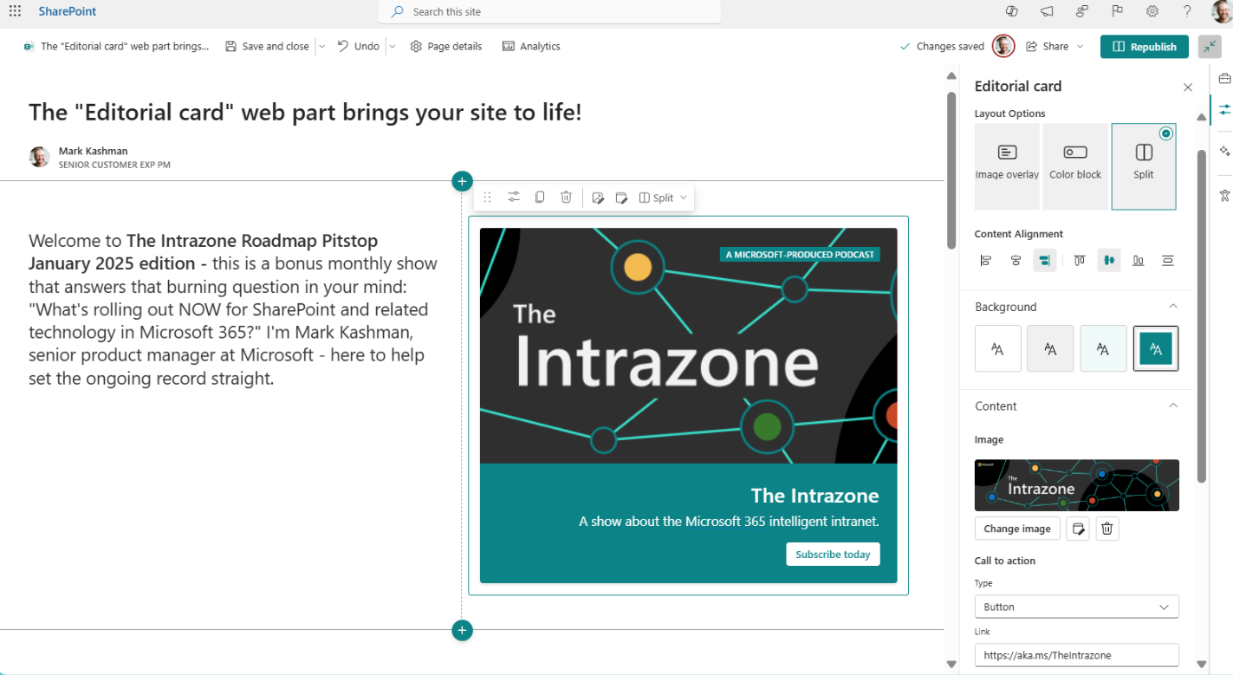
Task: Click the megaphone announcements icon
Action: click(x=1047, y=11)
